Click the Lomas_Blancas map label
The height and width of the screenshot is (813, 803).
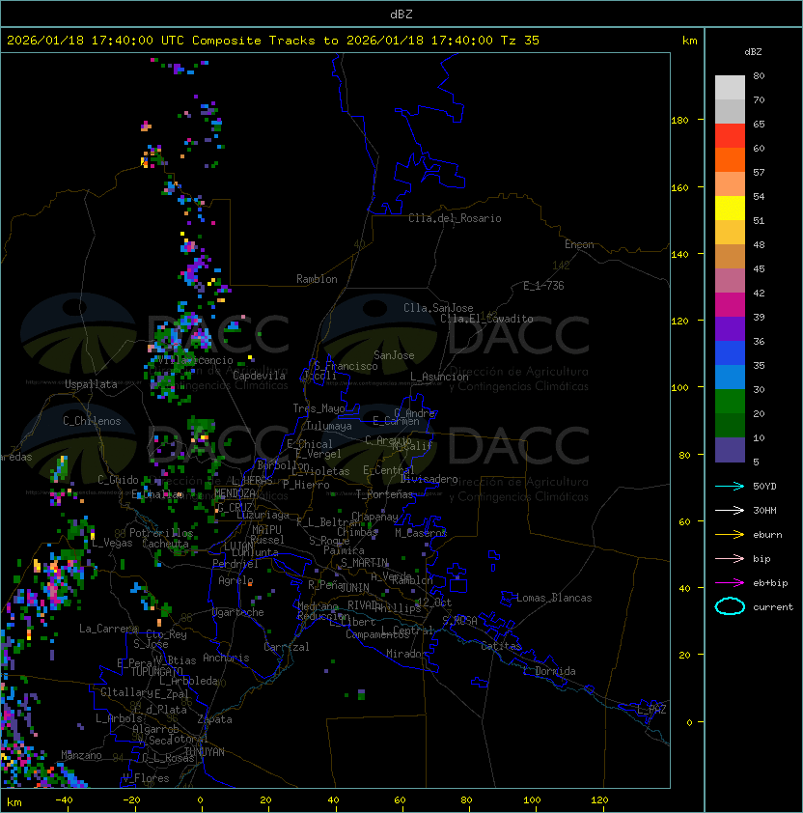(x=554, y=598)
